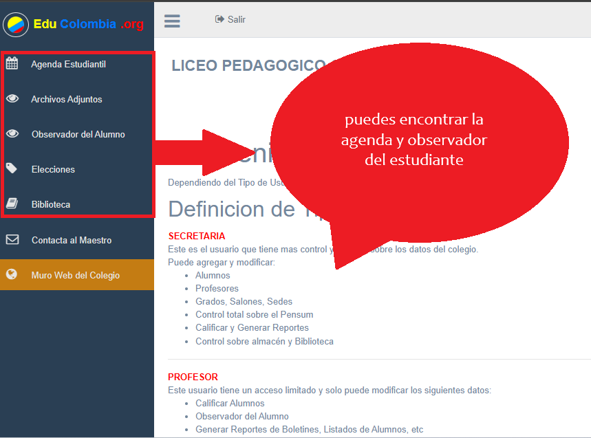Click the tag icon beside Elecciones

(12, 169)
